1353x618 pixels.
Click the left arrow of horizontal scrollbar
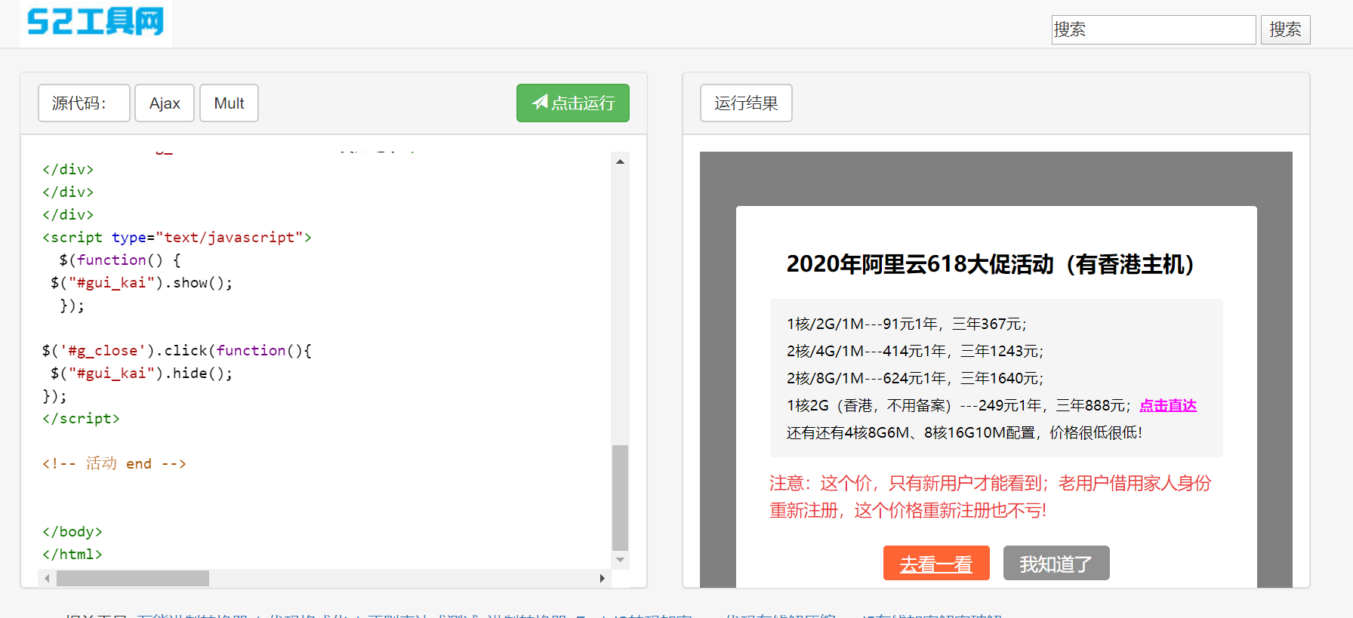[47, 579]
